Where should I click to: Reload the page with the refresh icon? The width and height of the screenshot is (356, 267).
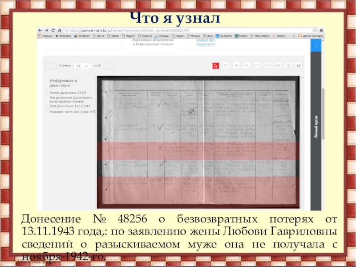[53, 30]
